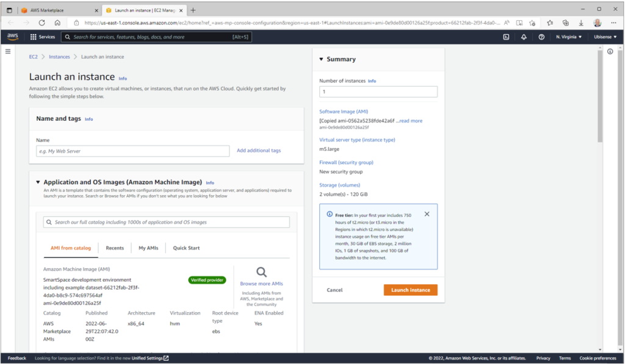Click Info next to Name and tags
This screenshot has height=364, width=625.
pyautogui.click(x=89, y=119)
